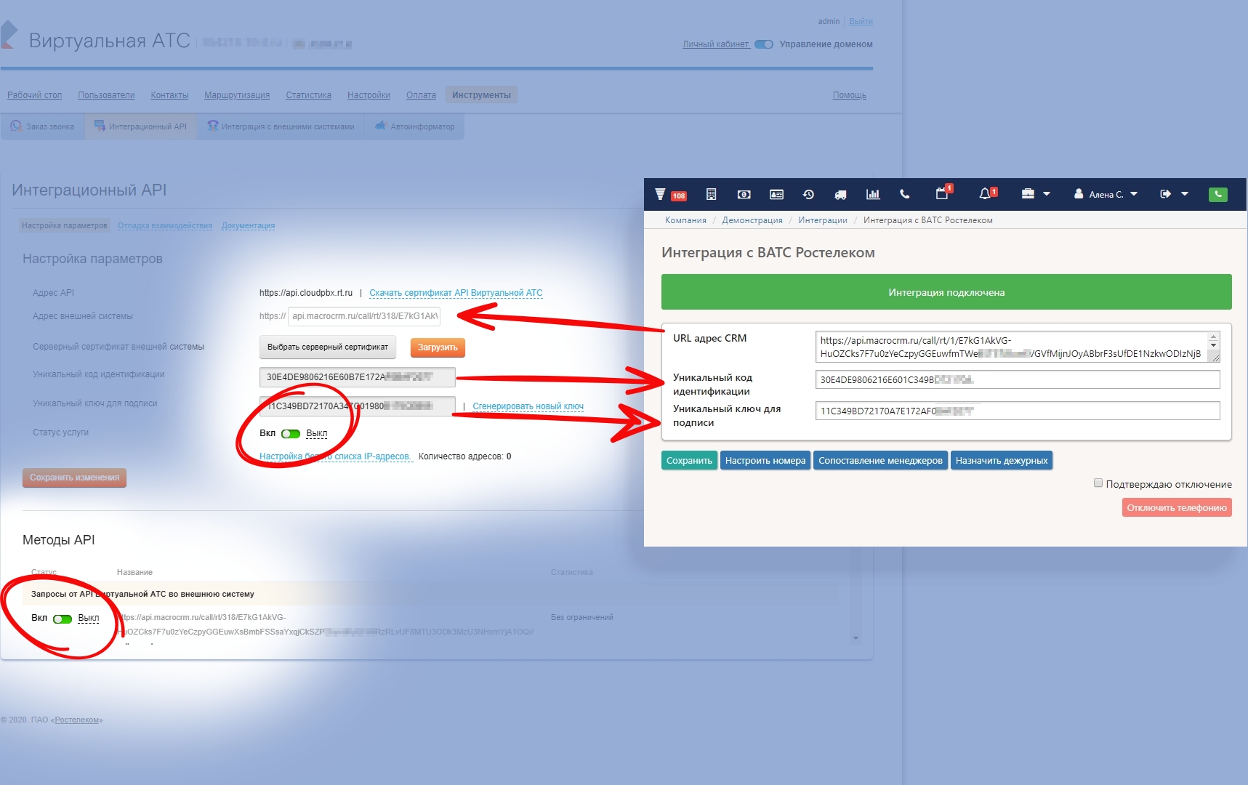This screenshot has height=785, width=1248.
Task: Open the Пользователи menu
Action: pyautogui.click(x=106, y=95)
